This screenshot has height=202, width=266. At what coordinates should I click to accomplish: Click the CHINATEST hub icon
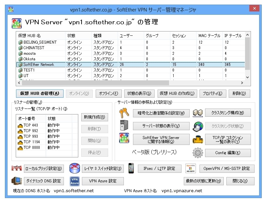[x=20, y=48]
